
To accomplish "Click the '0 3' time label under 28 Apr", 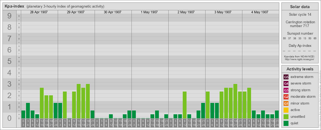I will [x=23, y=123].
